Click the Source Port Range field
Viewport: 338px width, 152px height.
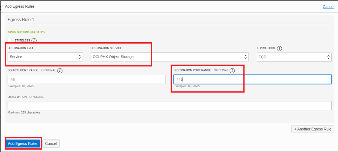pyautogui.click(x=87, y=79)
